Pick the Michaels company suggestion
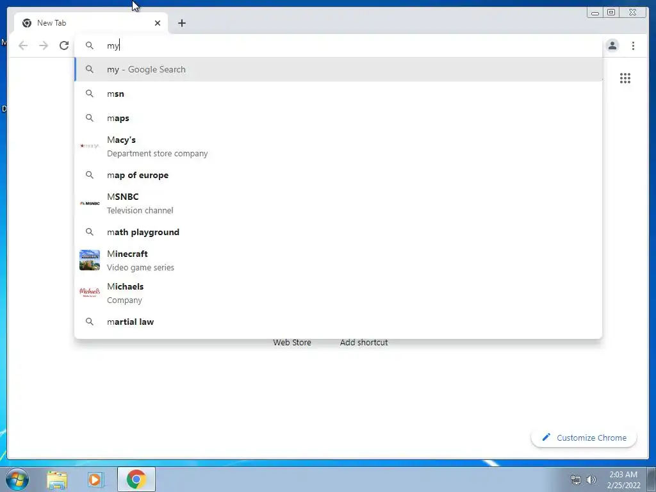The image size is (656, 492). (338, 293)
